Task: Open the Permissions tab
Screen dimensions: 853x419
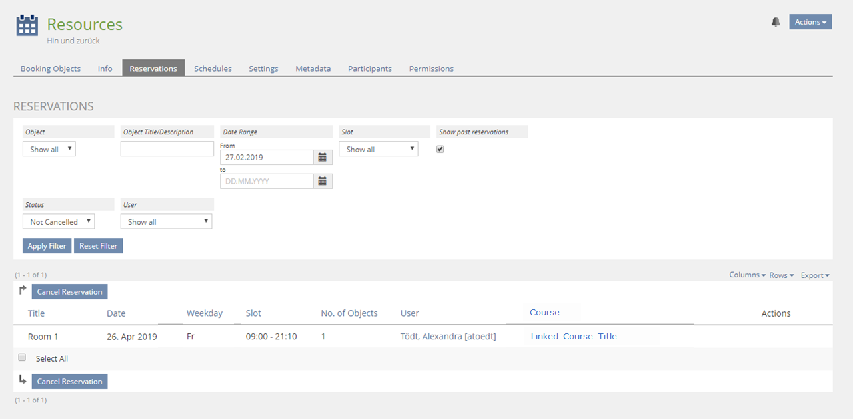Action: click(431, 69)
